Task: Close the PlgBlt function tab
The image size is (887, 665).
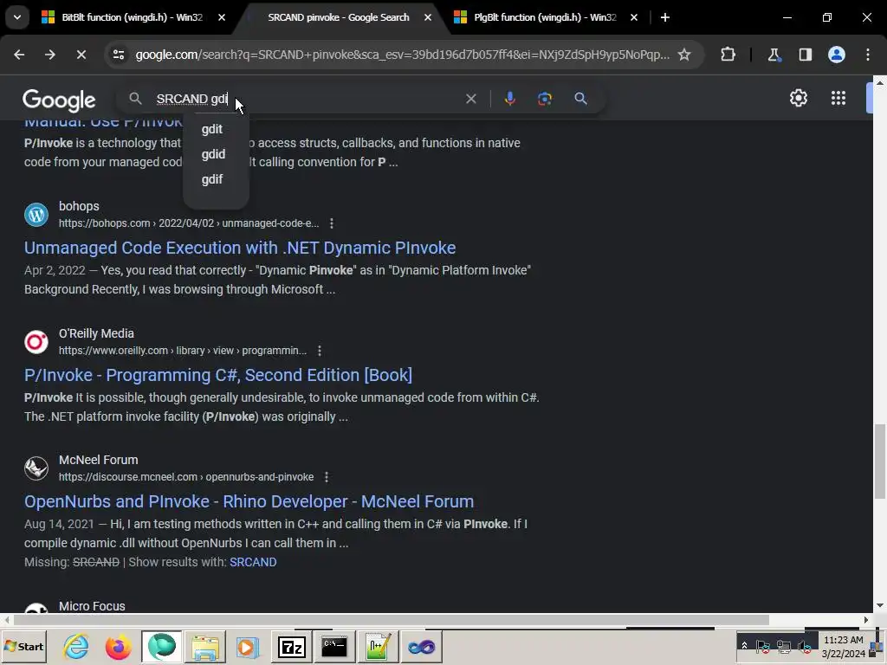Action: pos(633,17)
